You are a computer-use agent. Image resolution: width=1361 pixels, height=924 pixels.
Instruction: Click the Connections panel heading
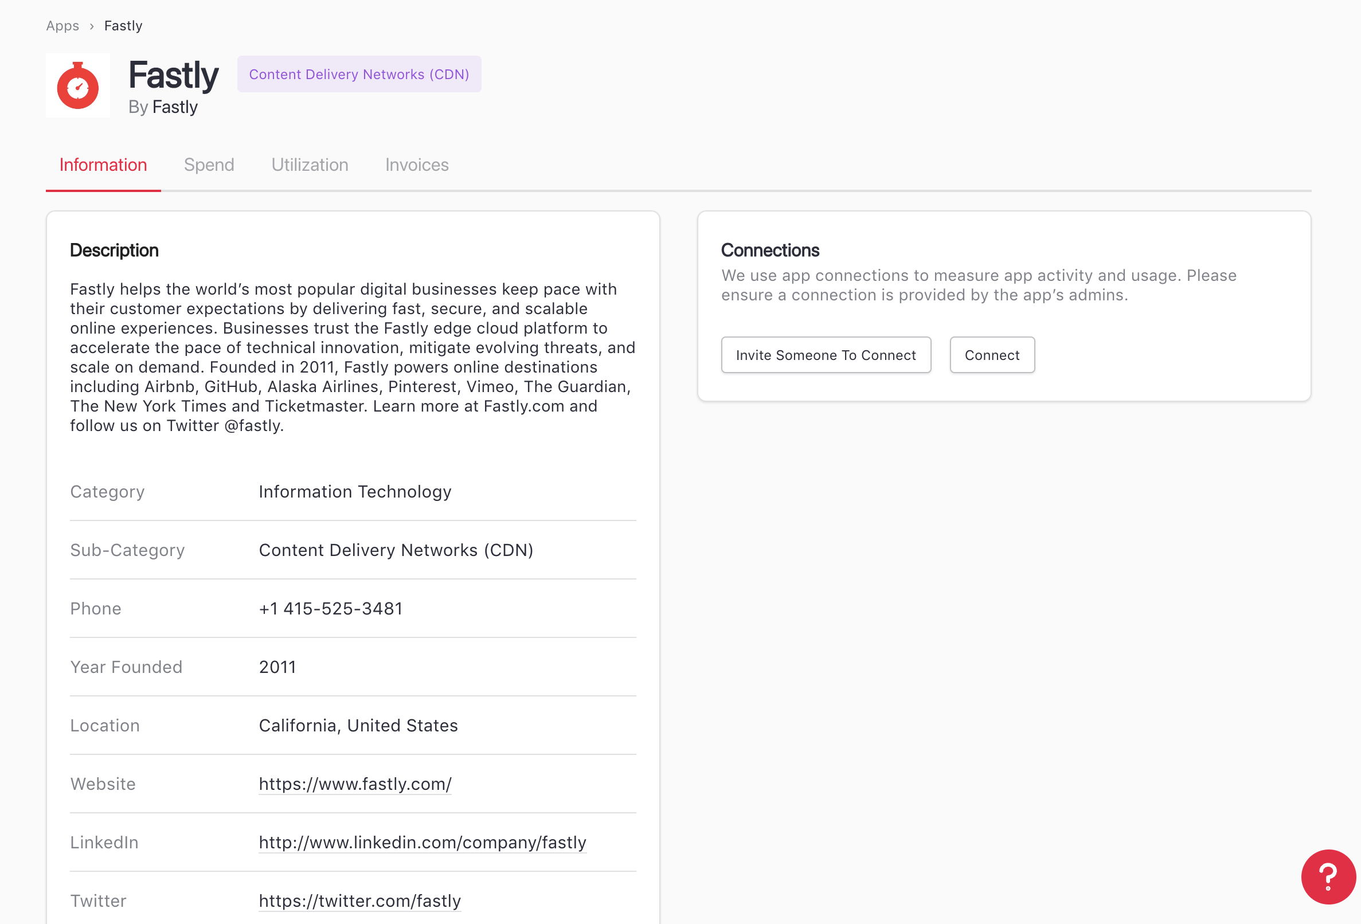click(x=769, y=250)
